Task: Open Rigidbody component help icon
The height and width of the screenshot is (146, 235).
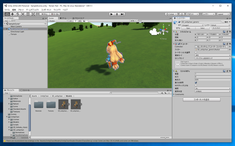Action: point(224,71)
